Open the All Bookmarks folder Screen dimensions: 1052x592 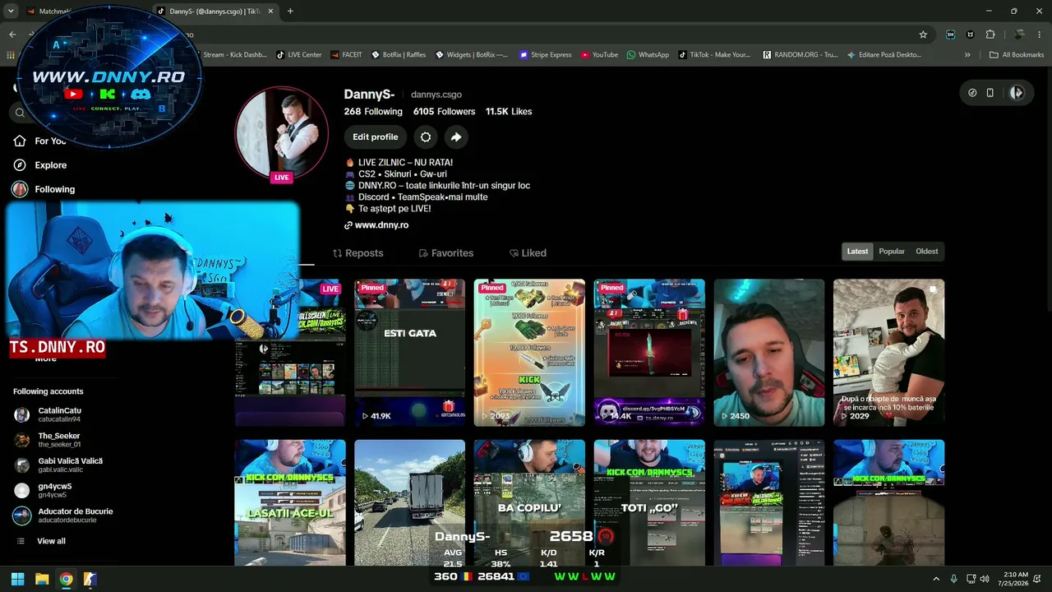pyautogui.click(x=1017, y=55)
